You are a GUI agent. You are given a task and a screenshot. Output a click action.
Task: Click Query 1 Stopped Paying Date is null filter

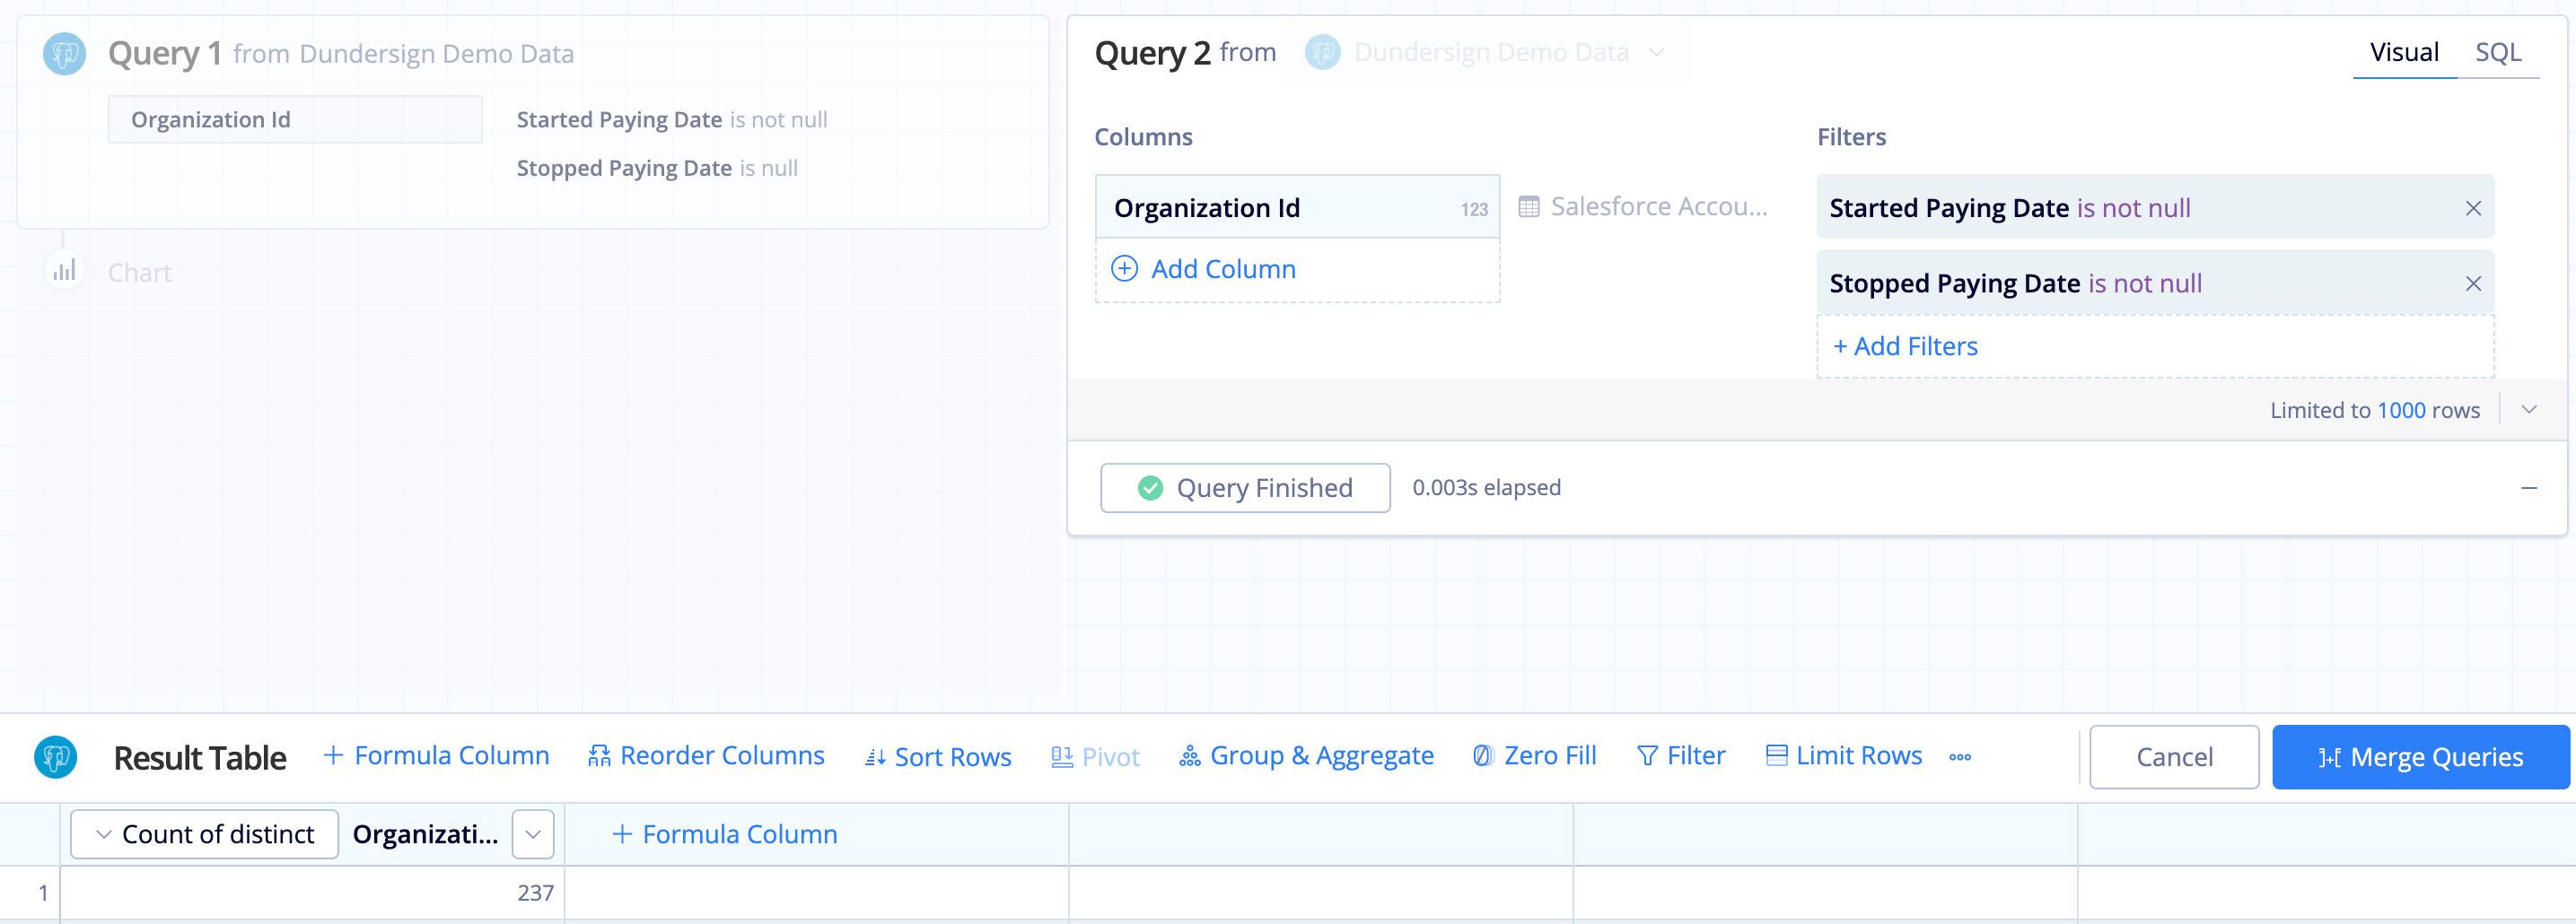pos(656,168)
